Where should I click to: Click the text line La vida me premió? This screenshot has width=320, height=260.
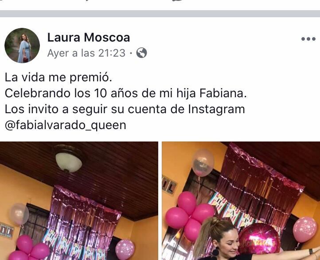point(59,77)
